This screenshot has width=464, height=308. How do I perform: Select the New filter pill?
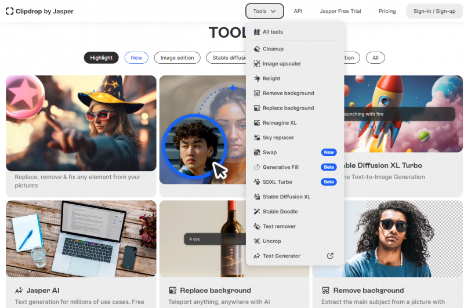[x=136, y=57]
